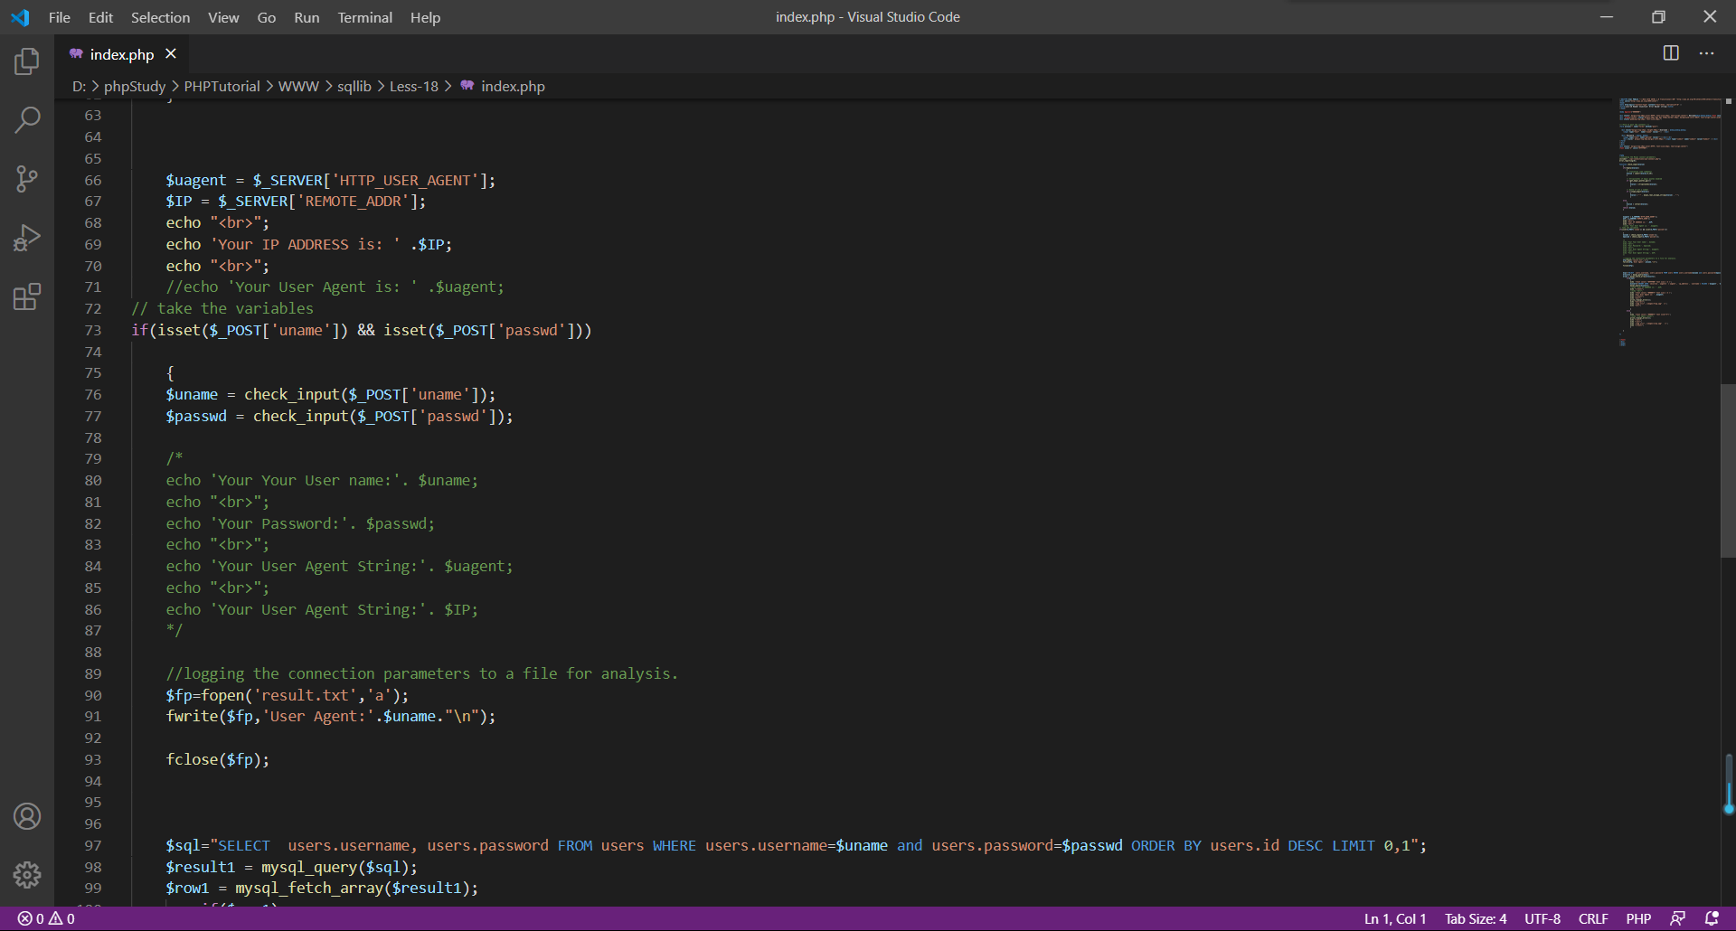Open the Terminal menu
This screenshot has width=1736, height=931.
[364, 17]
